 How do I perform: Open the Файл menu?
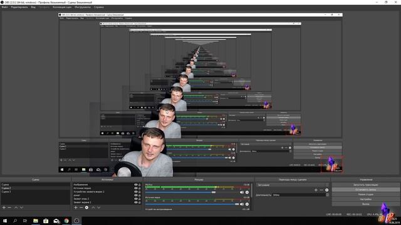point(4,7)
